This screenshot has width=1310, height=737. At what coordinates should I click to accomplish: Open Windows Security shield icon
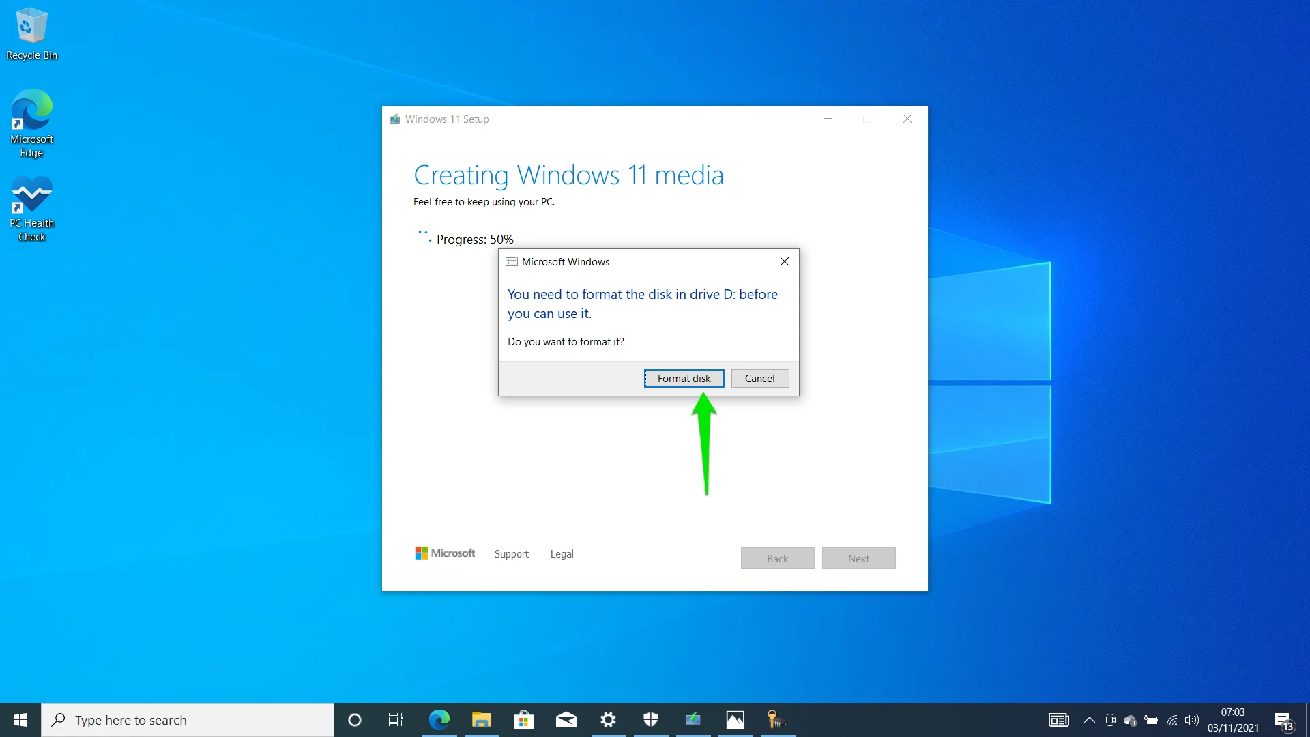tap(650, 719)
